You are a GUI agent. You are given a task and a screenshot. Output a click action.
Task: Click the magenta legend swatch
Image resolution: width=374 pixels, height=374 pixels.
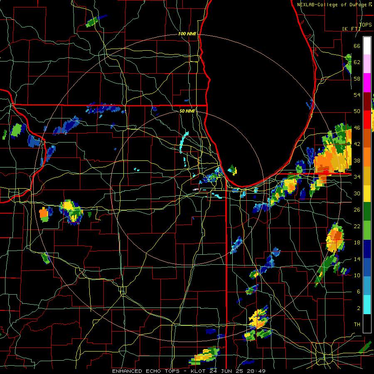(x=367, y=83)
